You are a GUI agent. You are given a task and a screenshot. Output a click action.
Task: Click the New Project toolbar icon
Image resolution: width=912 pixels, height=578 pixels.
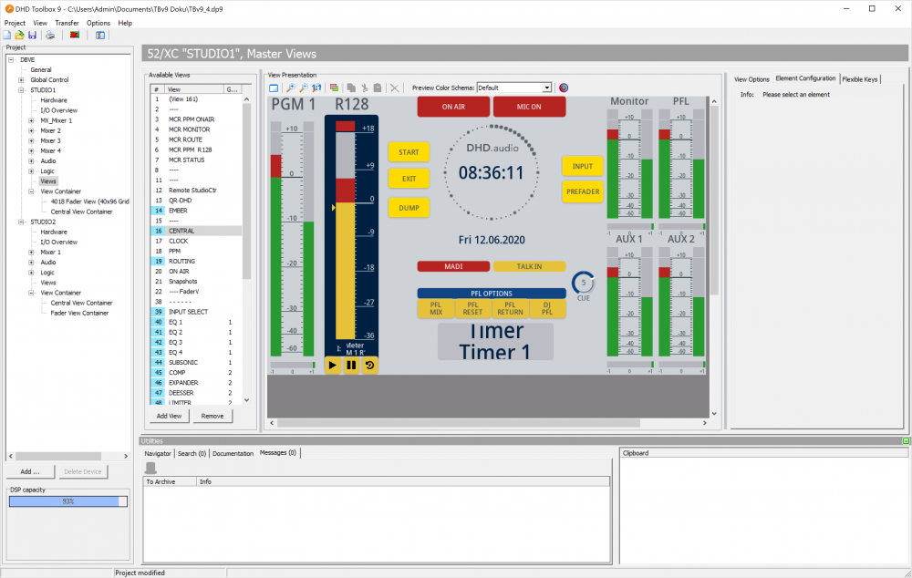[7, 35]
